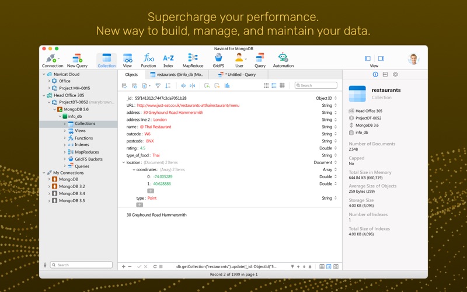Go to last record arrow
This screenshot has height=292, width=467.
click(310, 266)
